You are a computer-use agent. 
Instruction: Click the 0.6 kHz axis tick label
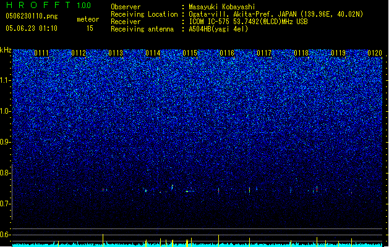tap(6, 235)
